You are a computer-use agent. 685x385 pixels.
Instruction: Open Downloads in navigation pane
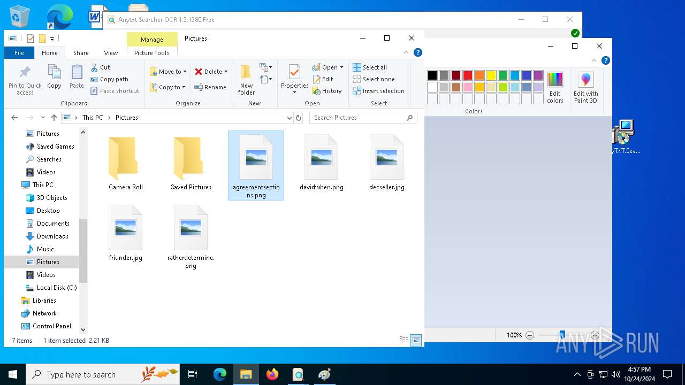(52, 236)
